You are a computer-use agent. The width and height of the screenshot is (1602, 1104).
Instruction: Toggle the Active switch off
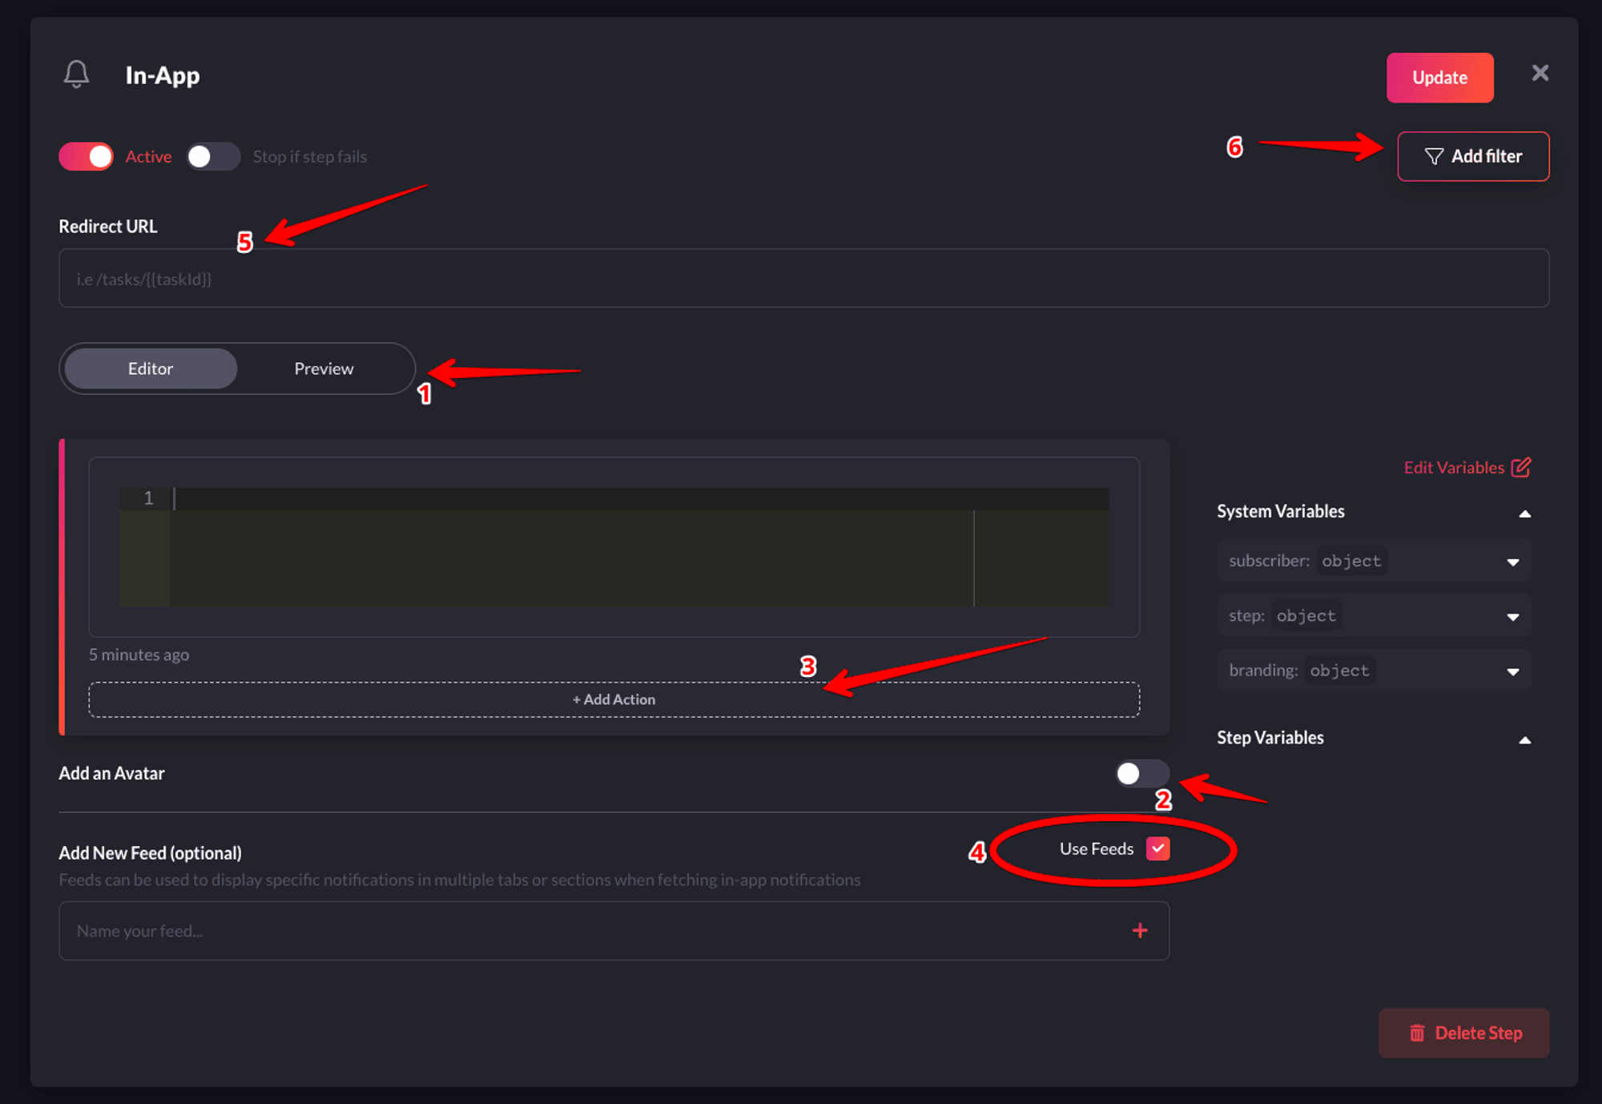coord(87,156)
